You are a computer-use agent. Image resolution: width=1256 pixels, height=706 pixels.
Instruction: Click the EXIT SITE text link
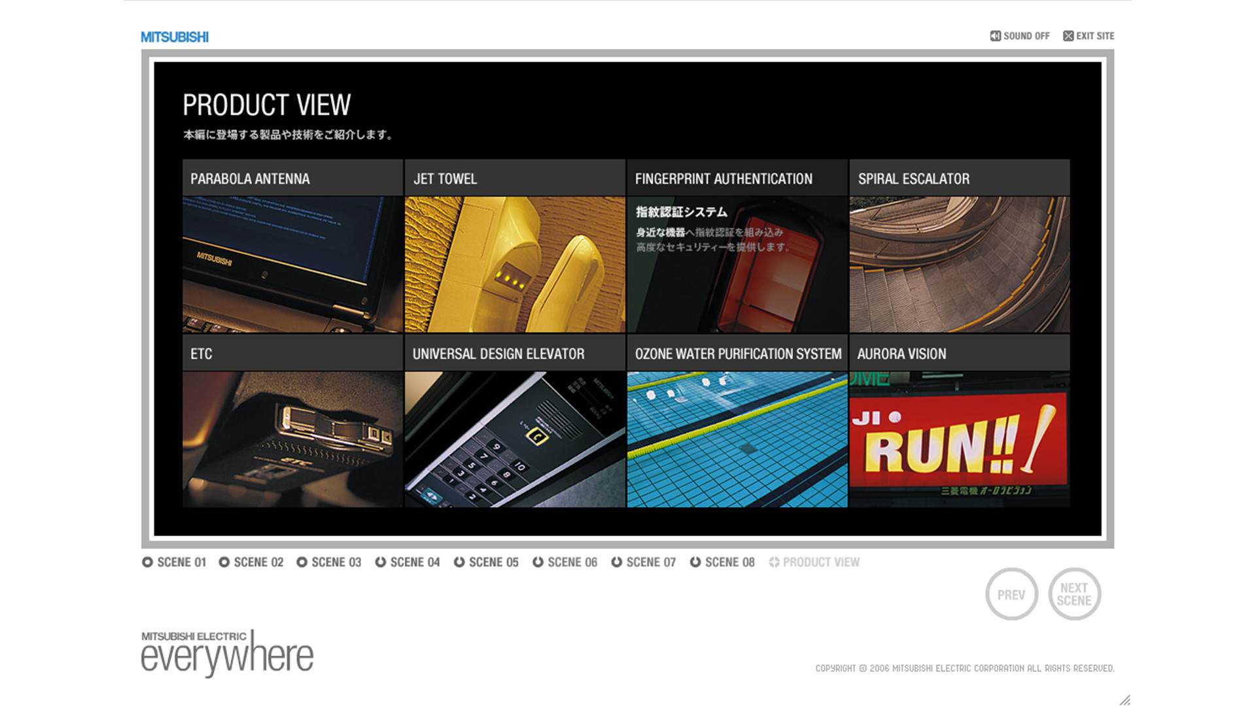(1095, 36)
